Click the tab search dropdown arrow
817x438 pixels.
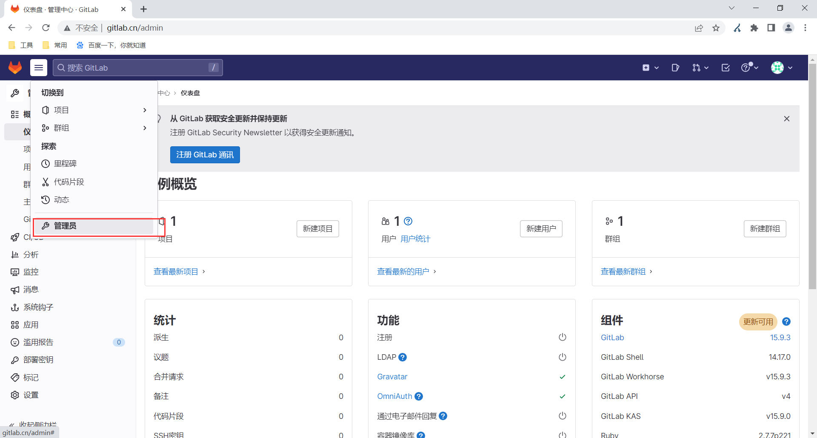coord(731,8)
